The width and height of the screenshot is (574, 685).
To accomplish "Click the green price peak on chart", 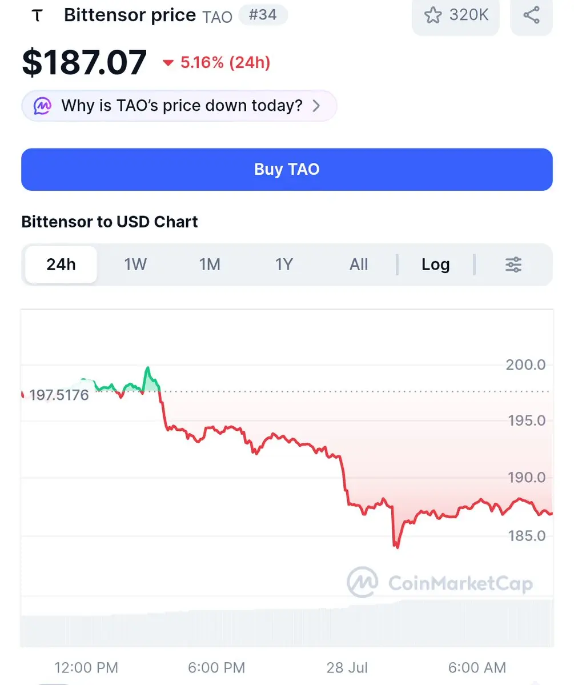I will click(148, 370).
